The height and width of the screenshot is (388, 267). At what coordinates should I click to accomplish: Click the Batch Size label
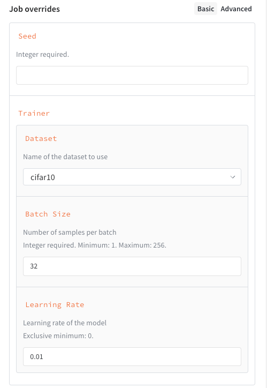click(48, 214)
